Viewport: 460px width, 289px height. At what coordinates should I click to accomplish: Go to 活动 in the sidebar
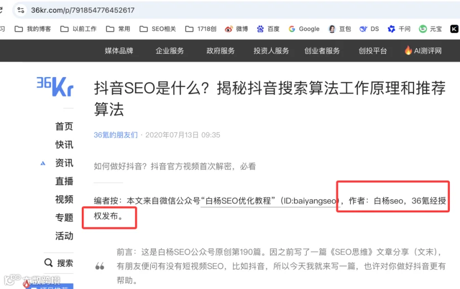(x=64, y=236)
